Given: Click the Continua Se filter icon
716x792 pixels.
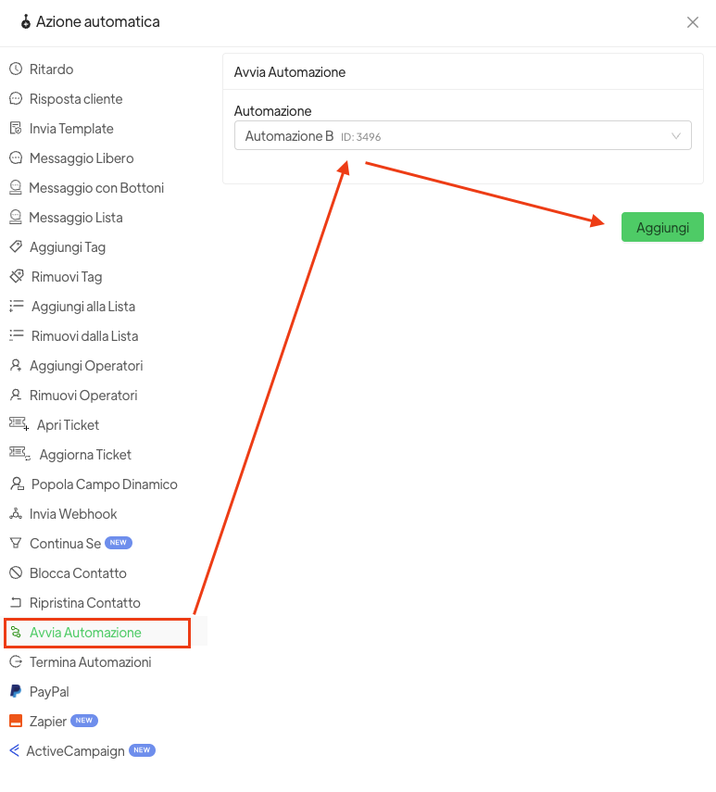Looking at the screenshot, I should pos(15,544).
